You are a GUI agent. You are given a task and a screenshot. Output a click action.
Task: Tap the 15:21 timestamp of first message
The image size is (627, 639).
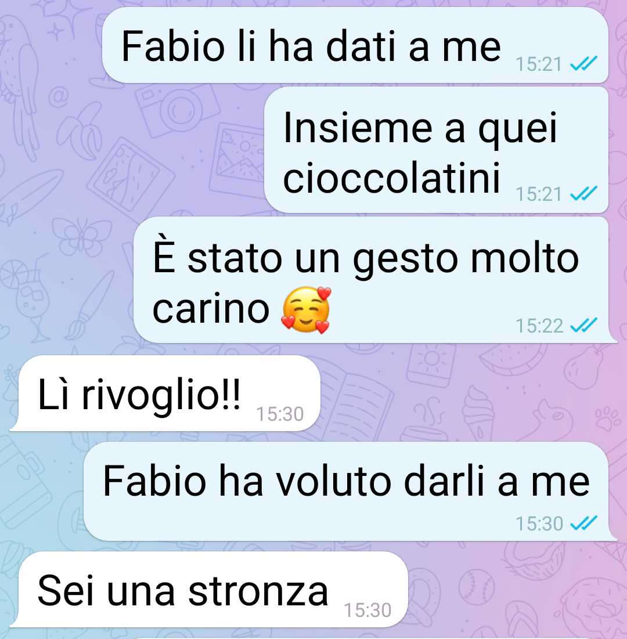coord(539,64)
